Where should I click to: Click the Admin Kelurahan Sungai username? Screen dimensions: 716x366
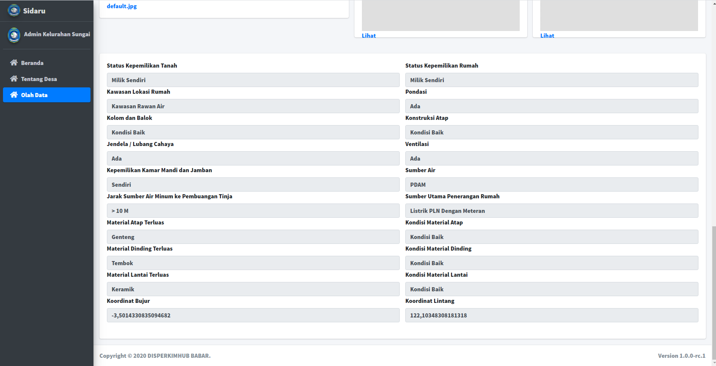(57, 34)
